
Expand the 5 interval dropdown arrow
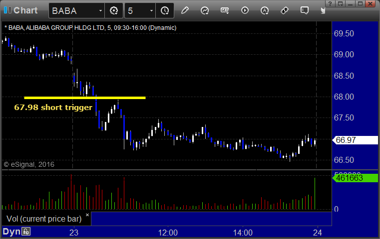[x=151, y=10]
